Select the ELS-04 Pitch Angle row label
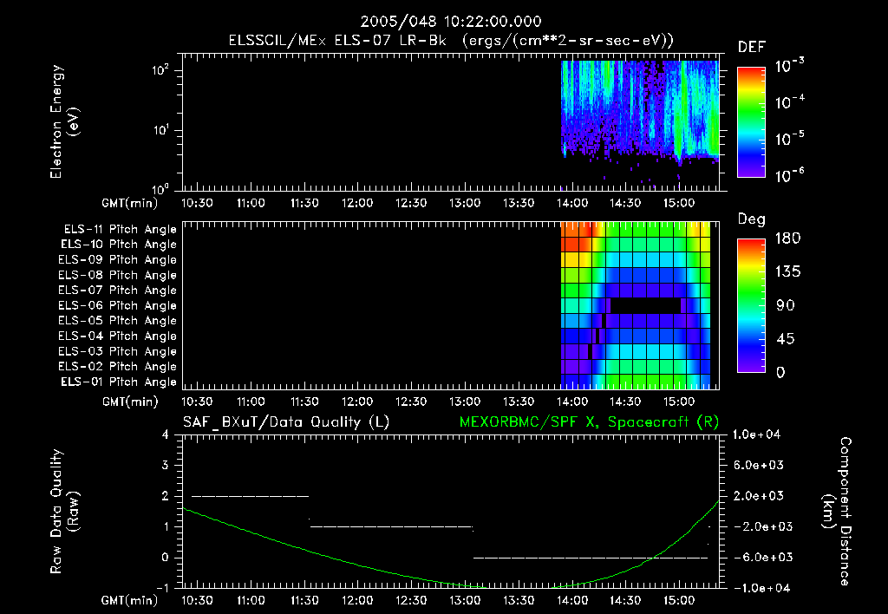Viewport: 888px width, 614px height. point(117,336)
